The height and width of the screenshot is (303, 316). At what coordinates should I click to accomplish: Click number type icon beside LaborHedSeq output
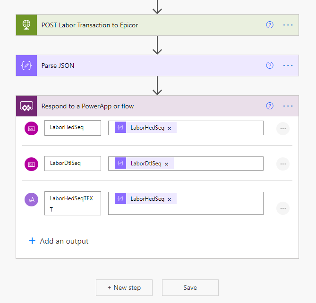[x=31, y=128]
